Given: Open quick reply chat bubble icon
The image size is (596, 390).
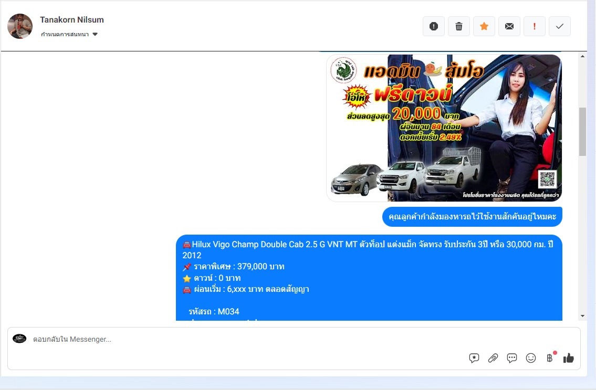Looking at the screenshot, I should [x=512, y=357].
